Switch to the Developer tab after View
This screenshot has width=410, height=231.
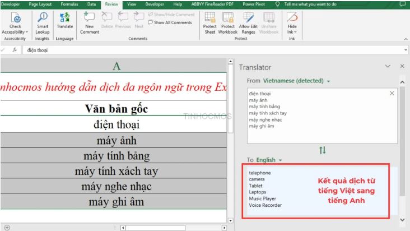(155, 4)
